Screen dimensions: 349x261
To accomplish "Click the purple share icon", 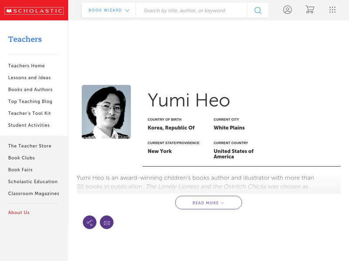I will (89, 223).
